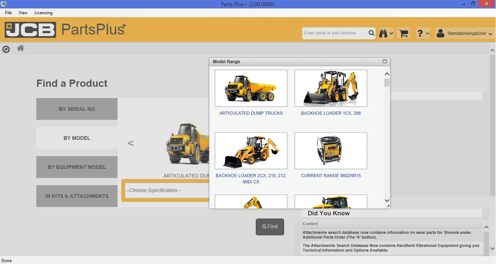Click the Handheld Vibrational Equipment tip text
496x264 pixels.
click(x=391, y=248)
